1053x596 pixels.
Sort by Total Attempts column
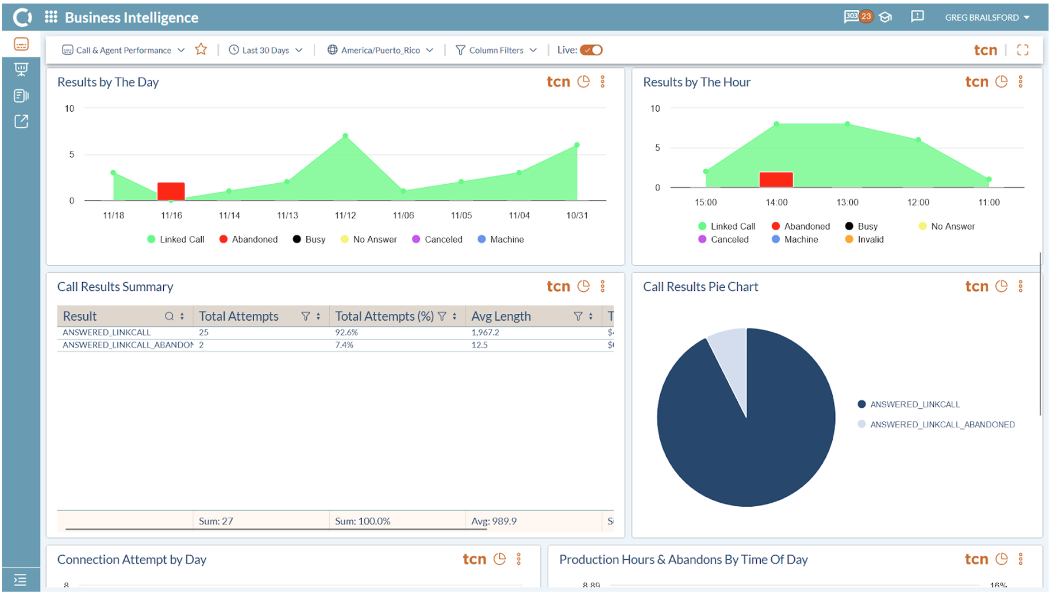[x=319, y=316]
